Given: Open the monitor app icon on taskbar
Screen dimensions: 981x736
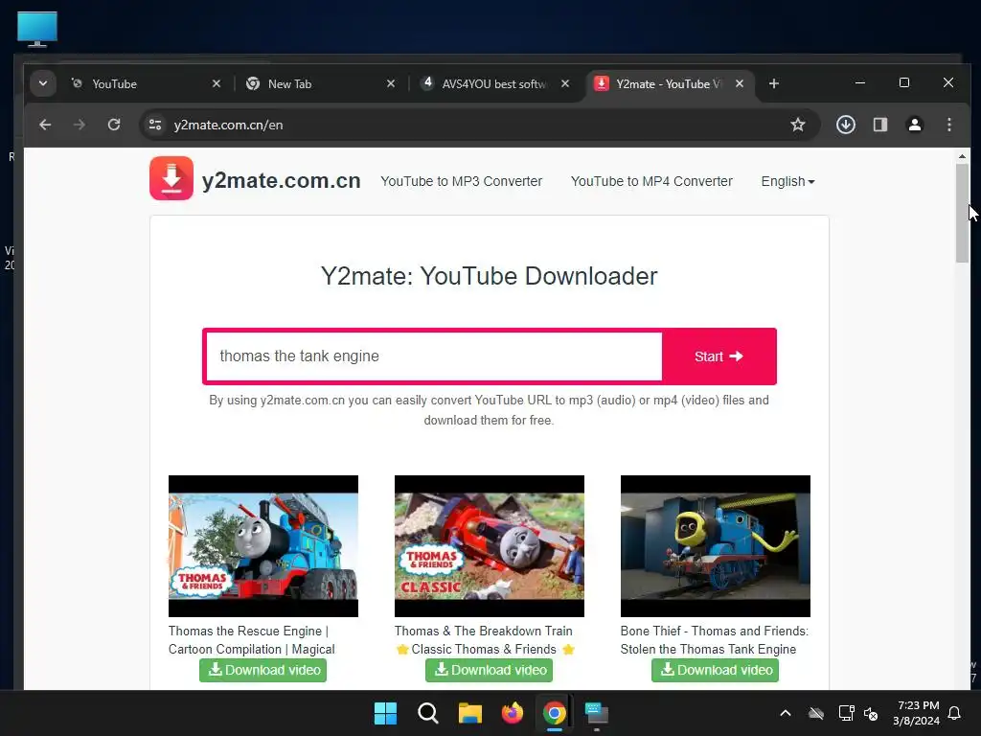Looking at the screenshot, I should (x=596, y=713).
